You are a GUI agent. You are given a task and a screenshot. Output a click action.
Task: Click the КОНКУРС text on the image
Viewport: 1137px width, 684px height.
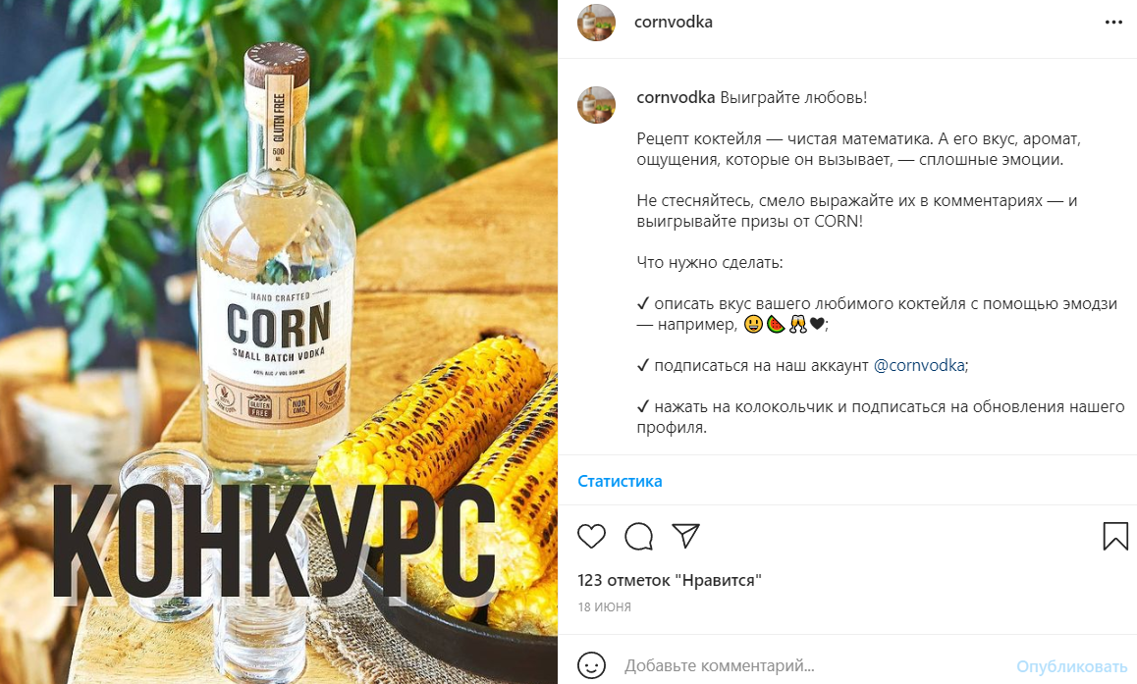pyautogui.click(x=274, y=541)
